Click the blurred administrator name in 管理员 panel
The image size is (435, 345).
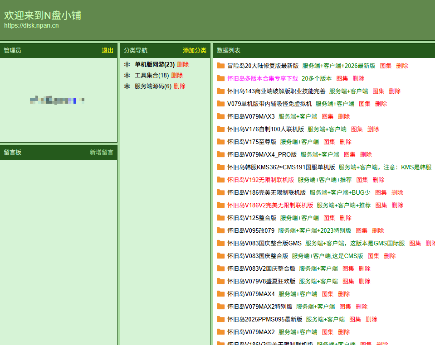(57, 100)
